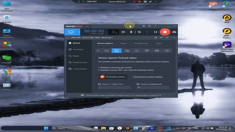Viewport: 235px width, 132px height.
Task: Select the rectangle area recording mode
Action: [106, 51]
